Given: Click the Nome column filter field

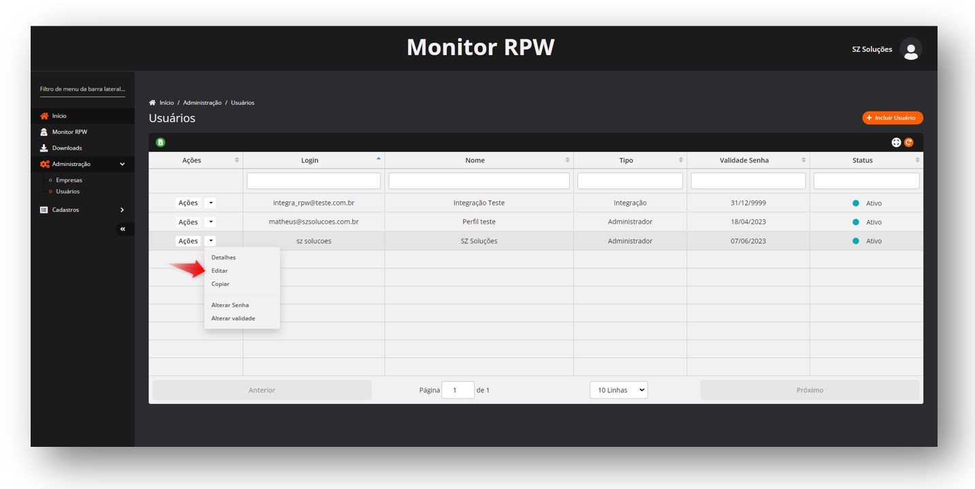Looking at the screenshot, I should coord(479,181).
